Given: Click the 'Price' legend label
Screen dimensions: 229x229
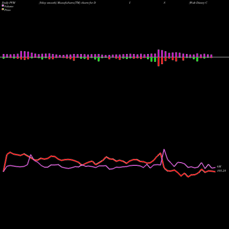Looking at the screenshot, I should pos(7,10).
